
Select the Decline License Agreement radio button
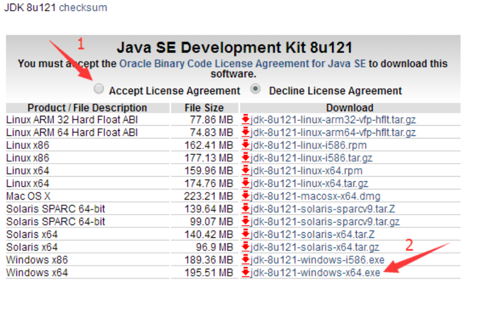(255, 89)
